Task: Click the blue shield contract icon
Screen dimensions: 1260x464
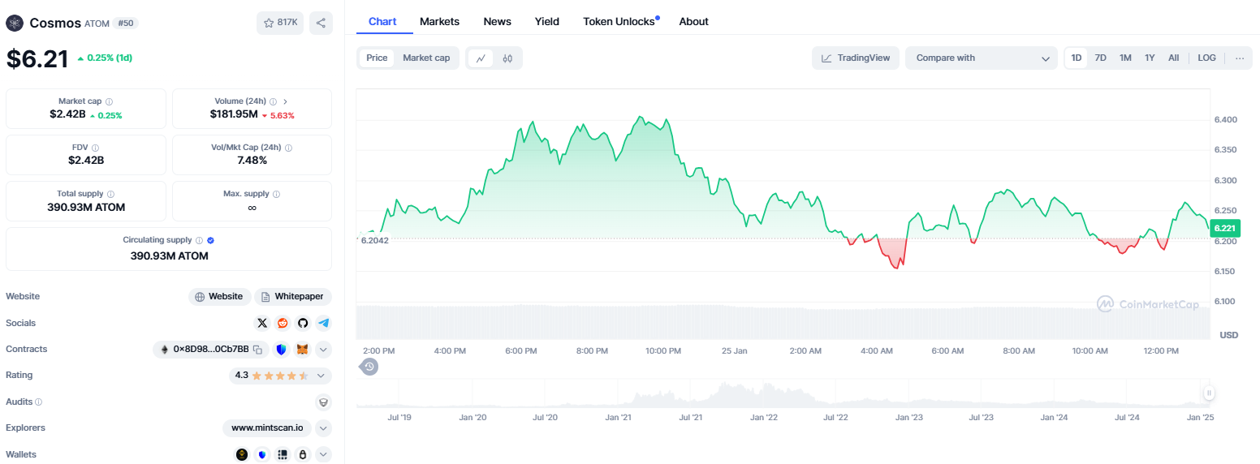Action: point(281,350)
